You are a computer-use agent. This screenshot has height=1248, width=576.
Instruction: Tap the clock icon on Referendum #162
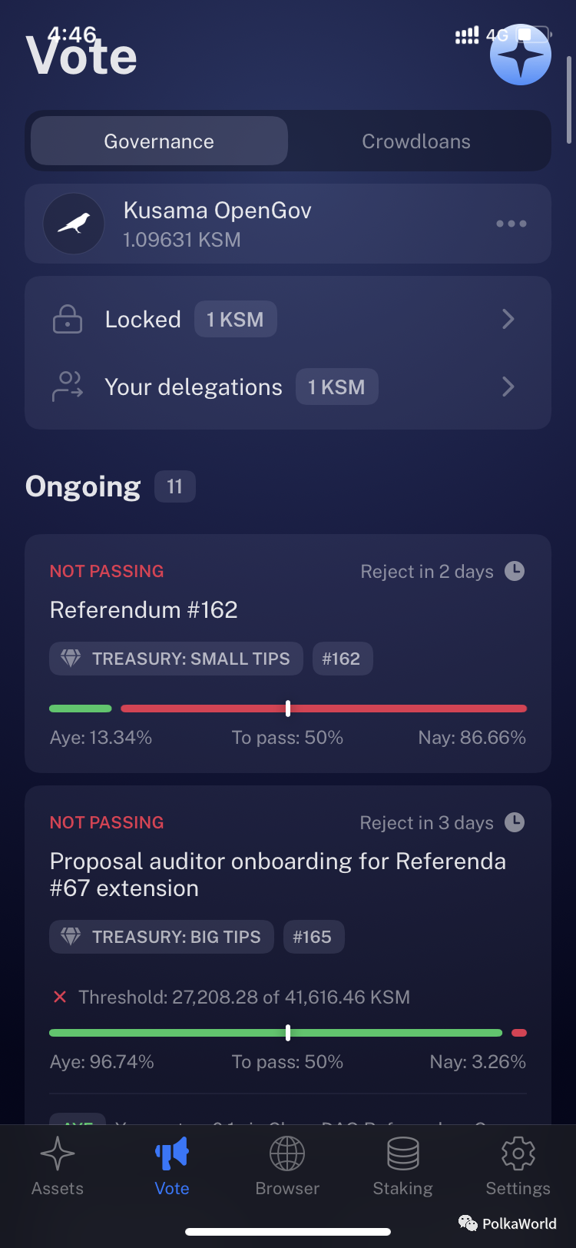click(515, 571)
